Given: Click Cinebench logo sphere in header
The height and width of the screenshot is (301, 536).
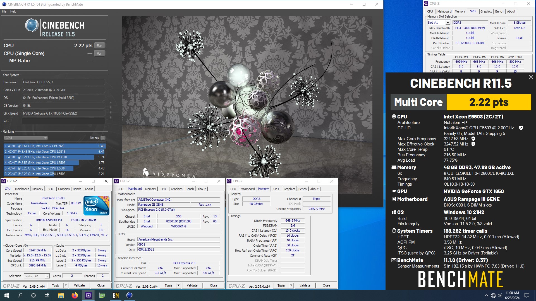Looking at the screenshot, I should [x=32, y=25].
